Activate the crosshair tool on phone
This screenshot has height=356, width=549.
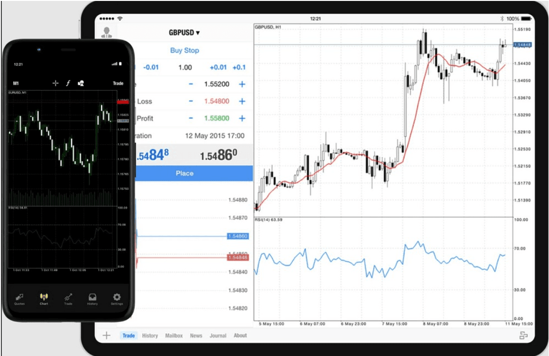55,83
